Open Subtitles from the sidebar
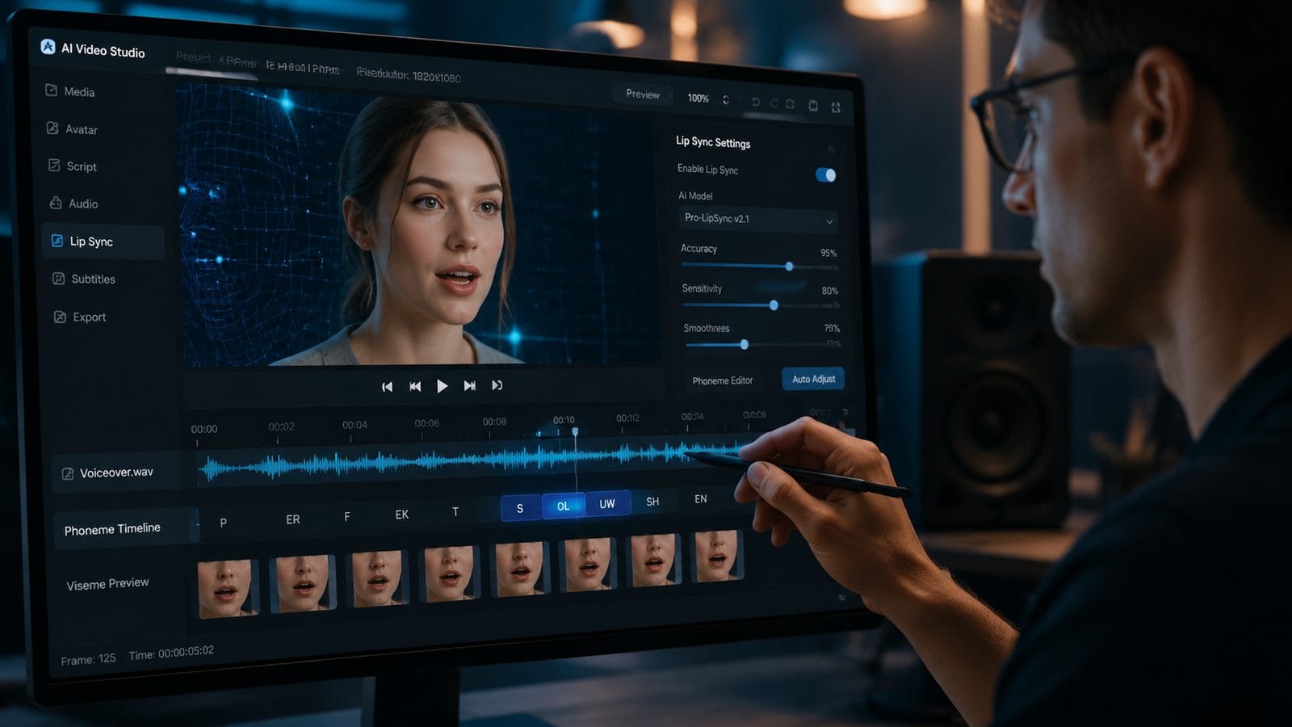This screenshot has height=727, width=1292. 84,279
